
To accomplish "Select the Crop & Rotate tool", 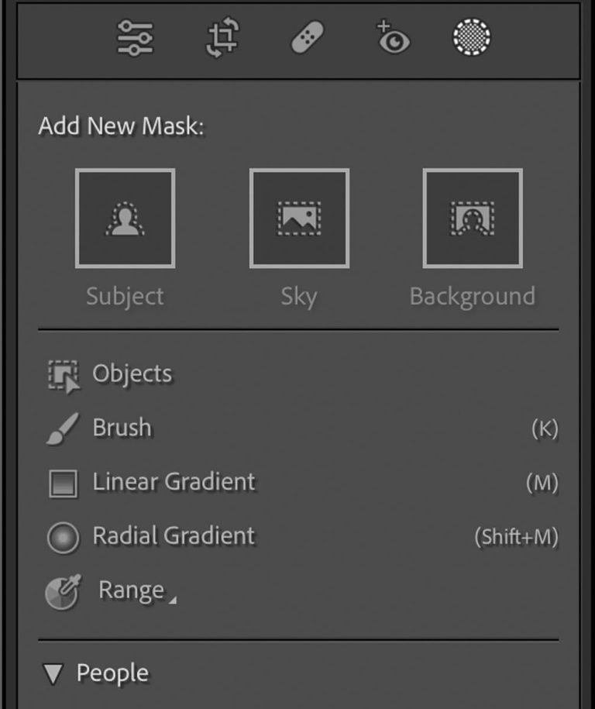I will click(x=221, y=36).
